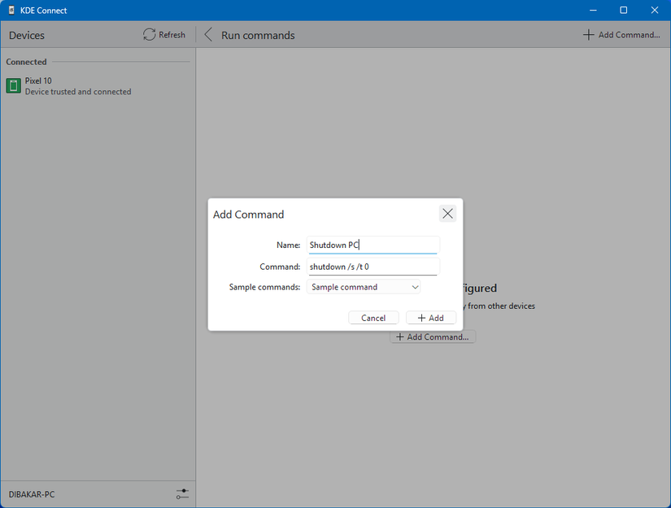Edit the shutdown /s /t 0 command field
Viewport: 671px width, 508px height.
373,266
